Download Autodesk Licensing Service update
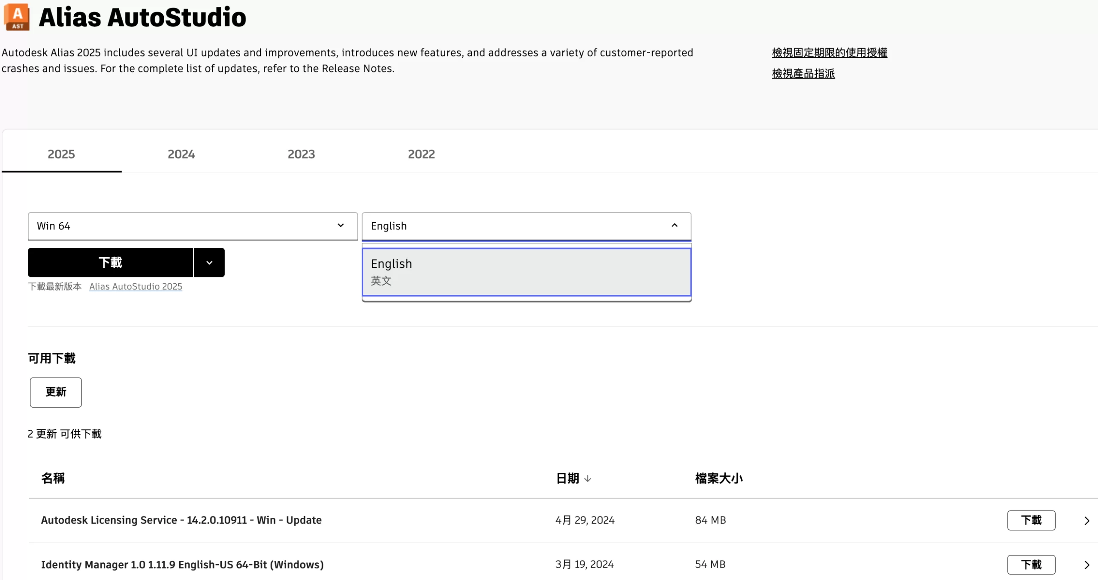Screen dimensions: 1098x580 tap(1031, 520)
